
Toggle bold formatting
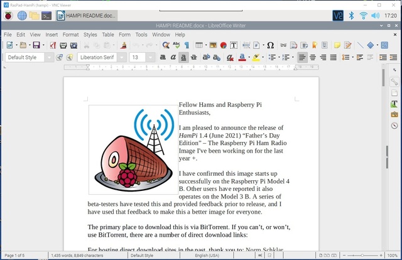tap(163, 57)
